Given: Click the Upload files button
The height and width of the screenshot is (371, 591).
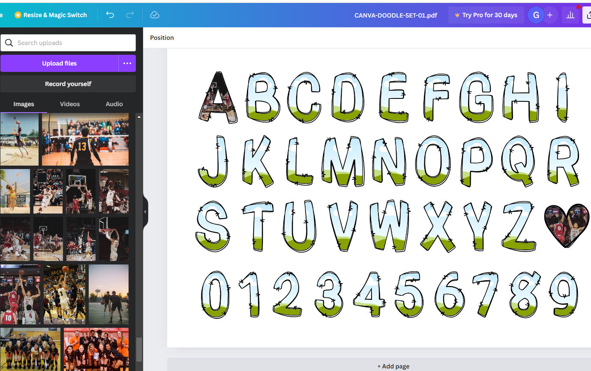Looking at the screenshot, I should click(x=60, y=63).
